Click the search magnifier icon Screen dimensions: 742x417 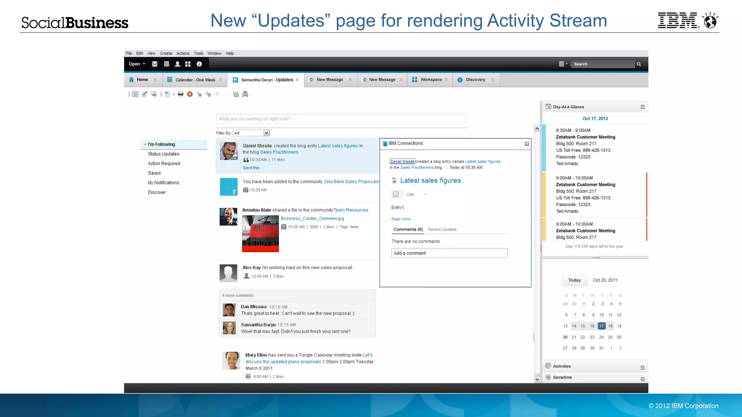pyautogui.click(x=639, y=64)
